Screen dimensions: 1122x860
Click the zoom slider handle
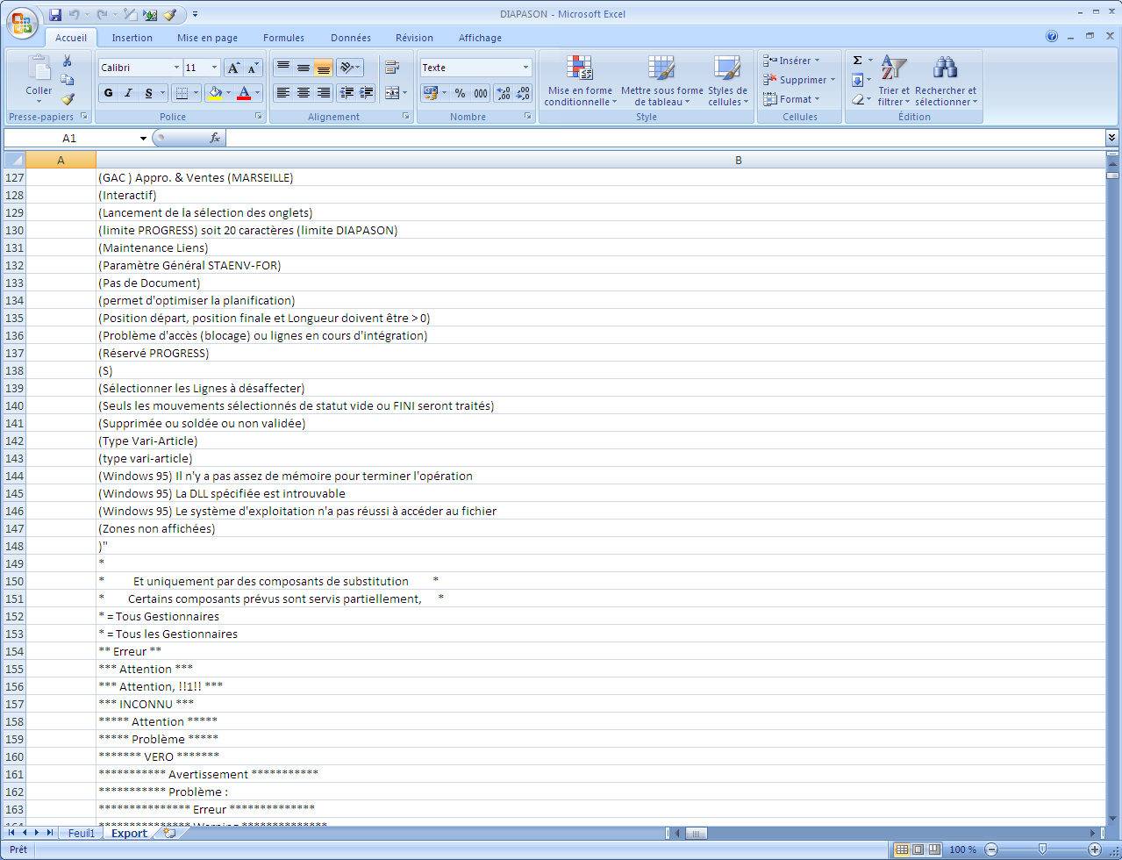pyautogui.click(x=1042, y=849)
